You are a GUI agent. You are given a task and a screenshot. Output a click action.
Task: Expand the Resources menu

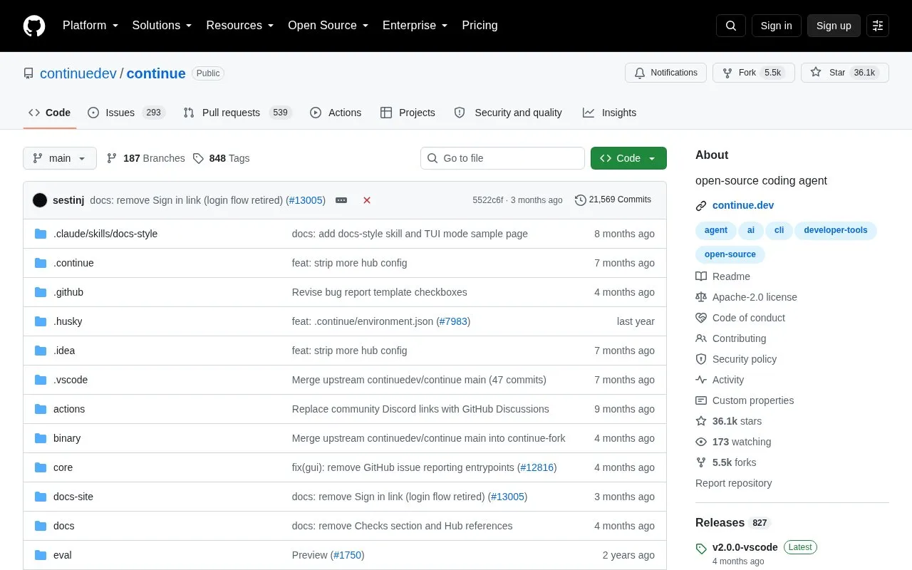(x=240, y=26)
